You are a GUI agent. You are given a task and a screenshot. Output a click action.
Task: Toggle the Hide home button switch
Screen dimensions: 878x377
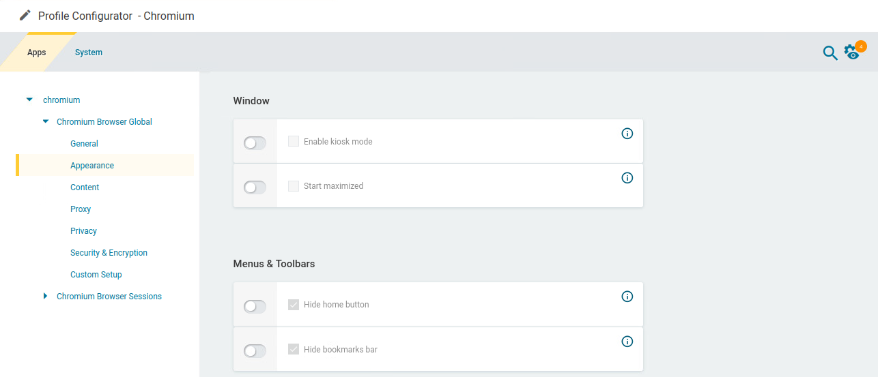(x=255, y=307)
